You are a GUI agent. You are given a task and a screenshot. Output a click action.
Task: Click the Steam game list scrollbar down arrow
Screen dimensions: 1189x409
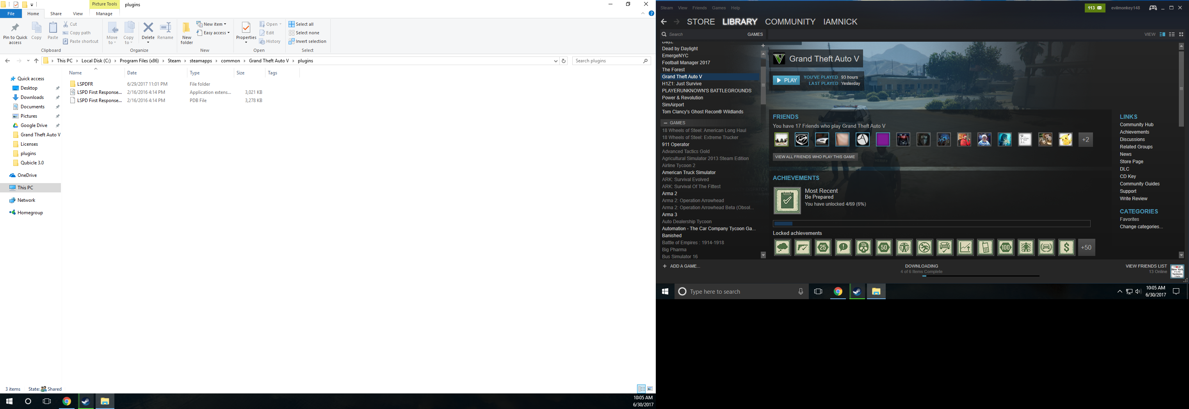[x=763, y=255]
